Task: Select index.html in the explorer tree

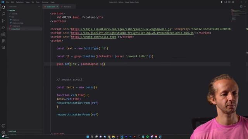Action: click(x=15, y=29)
